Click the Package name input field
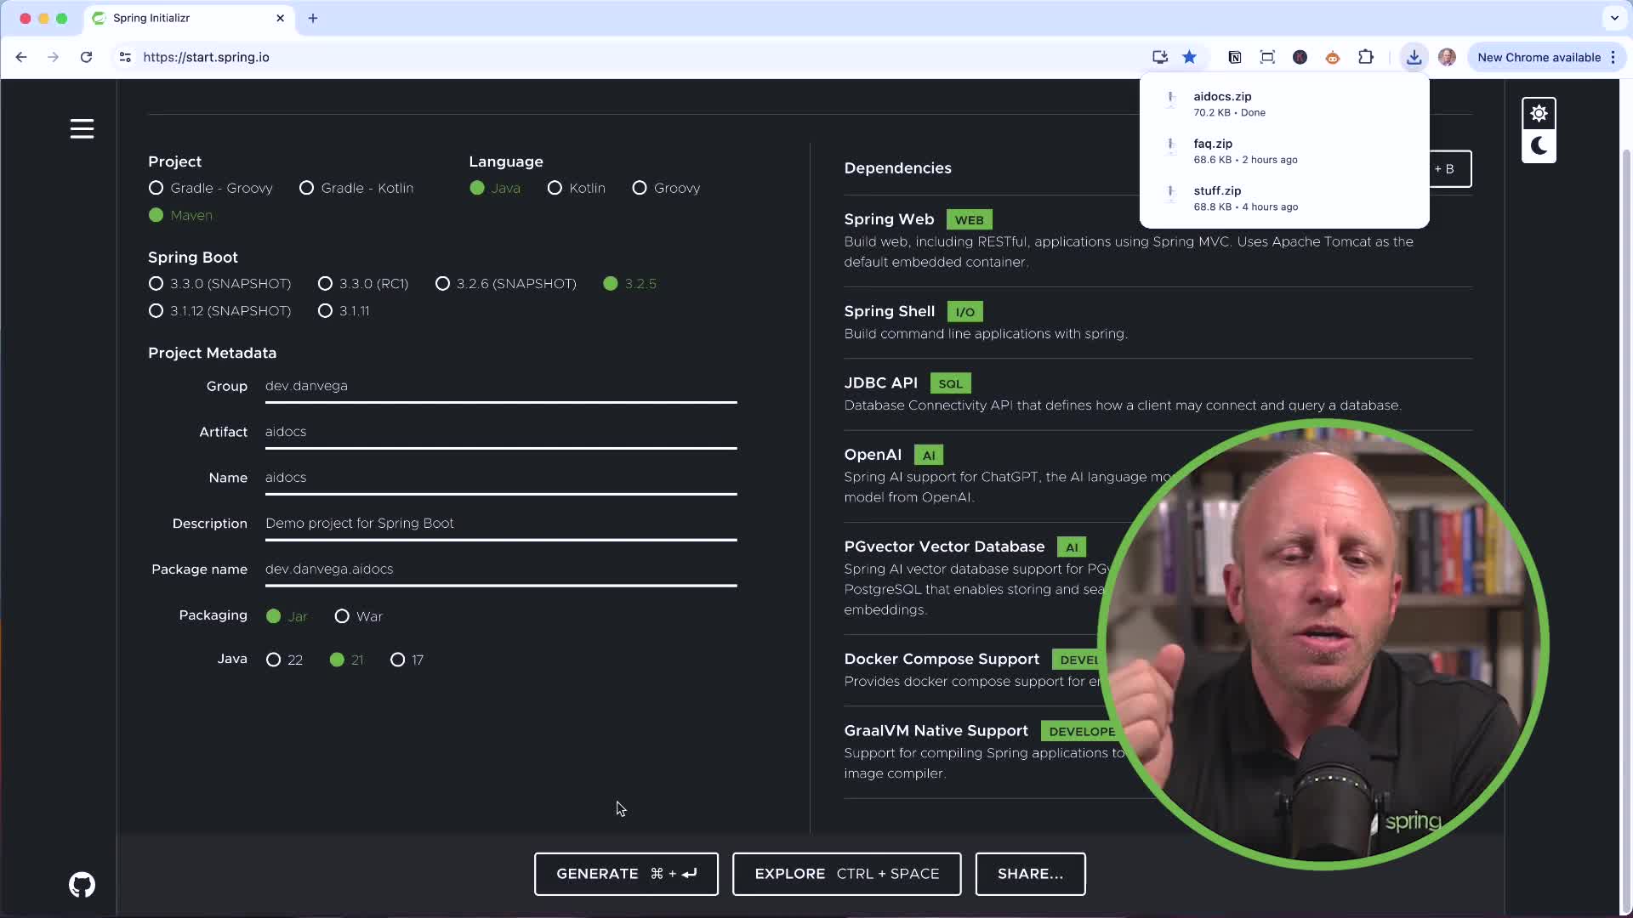The width and height of the screenshot is (1633, 918). click(501, 570)
